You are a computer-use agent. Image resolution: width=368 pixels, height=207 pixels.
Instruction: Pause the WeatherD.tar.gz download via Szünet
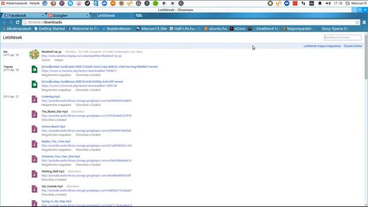click(46, 60)
